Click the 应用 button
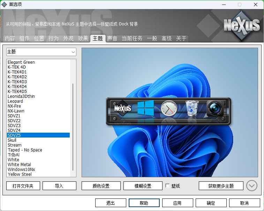The image size is (264, 211). [178, 203]
